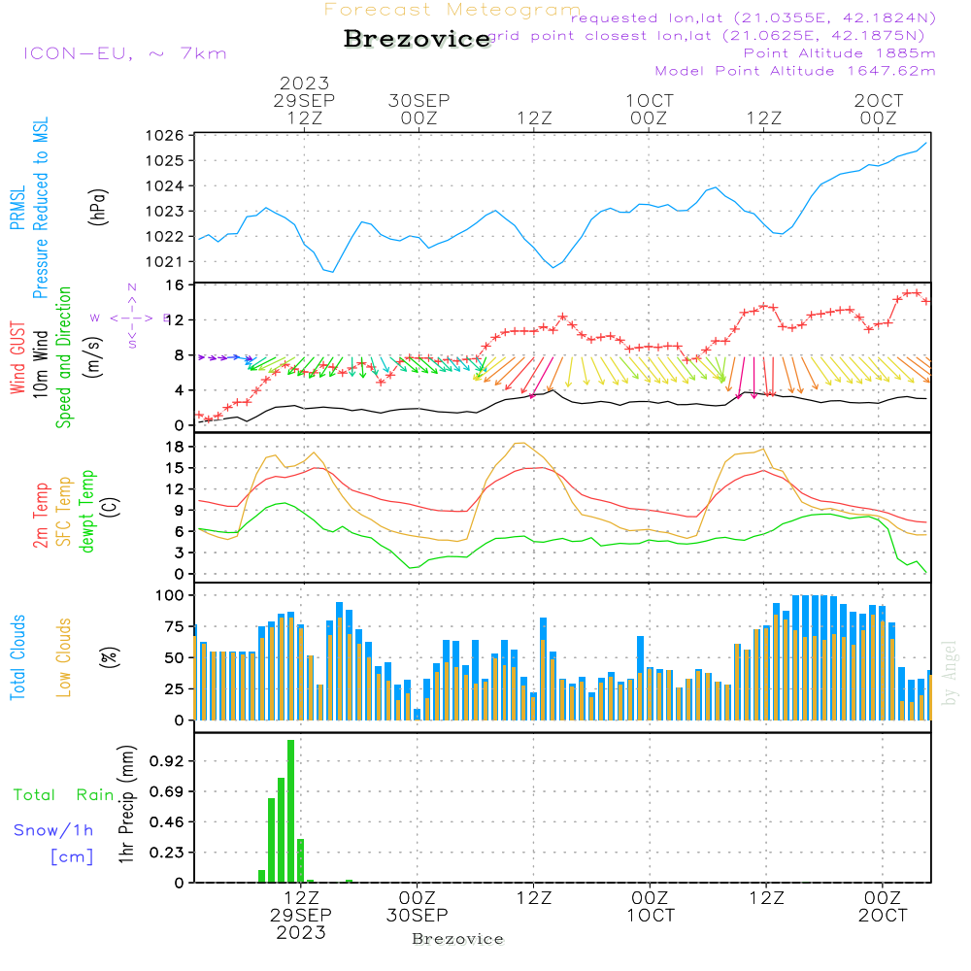Click the red 2m Temp label
Image resolution: width=971 pixels, height=971 pixels.
pos(40,516)
